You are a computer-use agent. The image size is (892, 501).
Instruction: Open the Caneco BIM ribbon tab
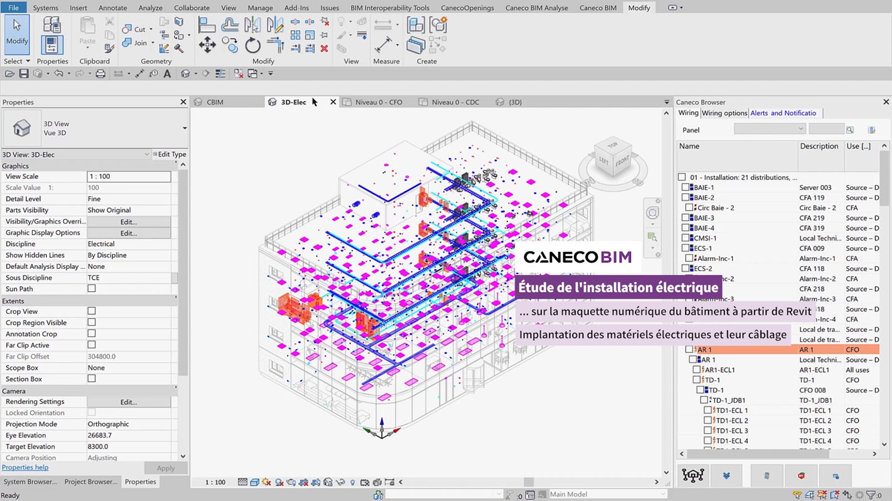click(598, 8)
